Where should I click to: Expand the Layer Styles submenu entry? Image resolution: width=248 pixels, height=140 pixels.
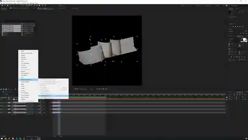pos(28,75)
